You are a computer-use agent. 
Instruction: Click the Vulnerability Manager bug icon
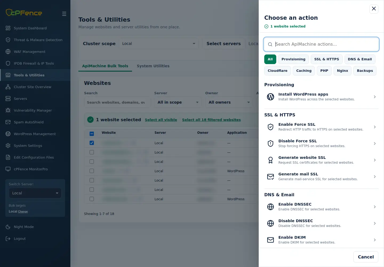(x=8, y=110)
